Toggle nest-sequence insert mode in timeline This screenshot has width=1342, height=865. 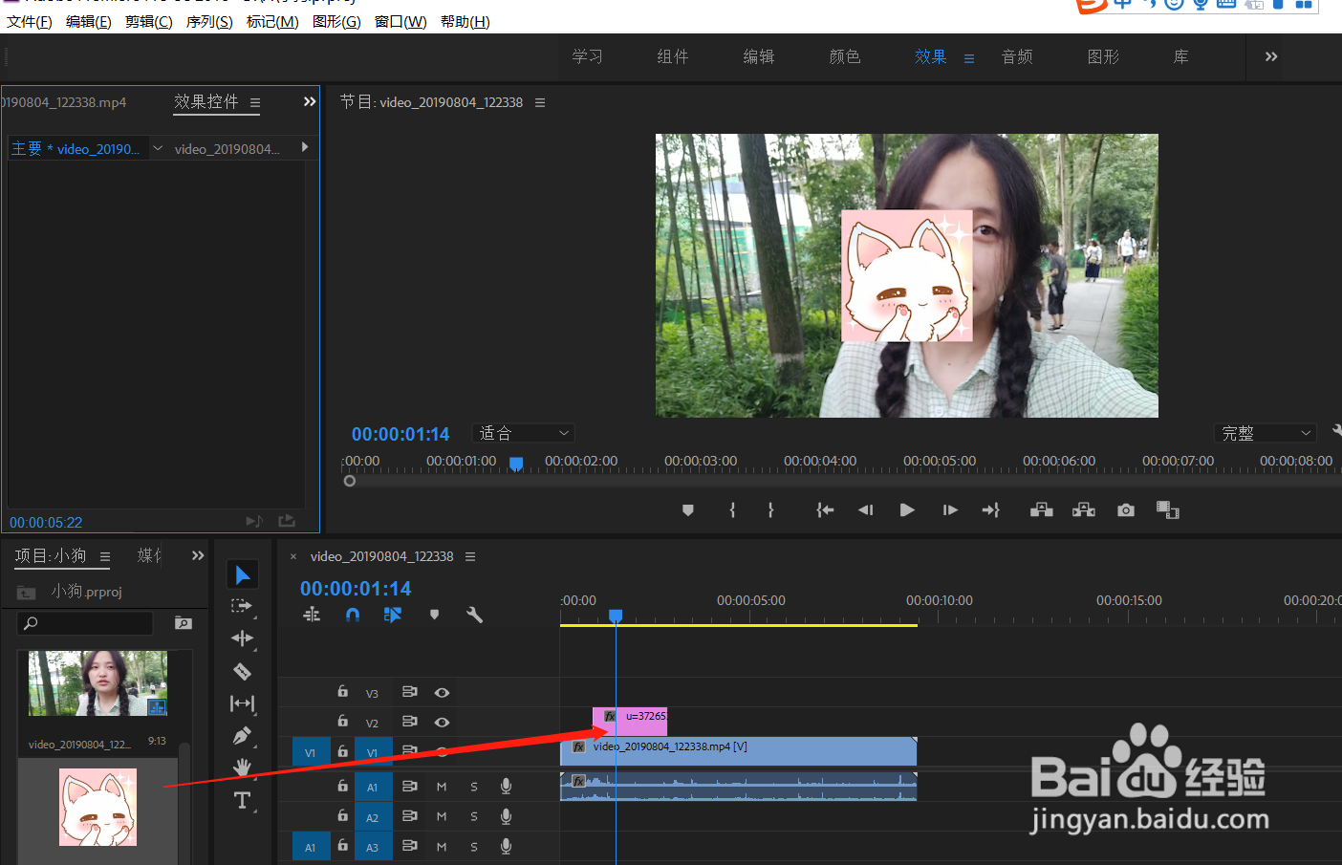coord(312,615)
